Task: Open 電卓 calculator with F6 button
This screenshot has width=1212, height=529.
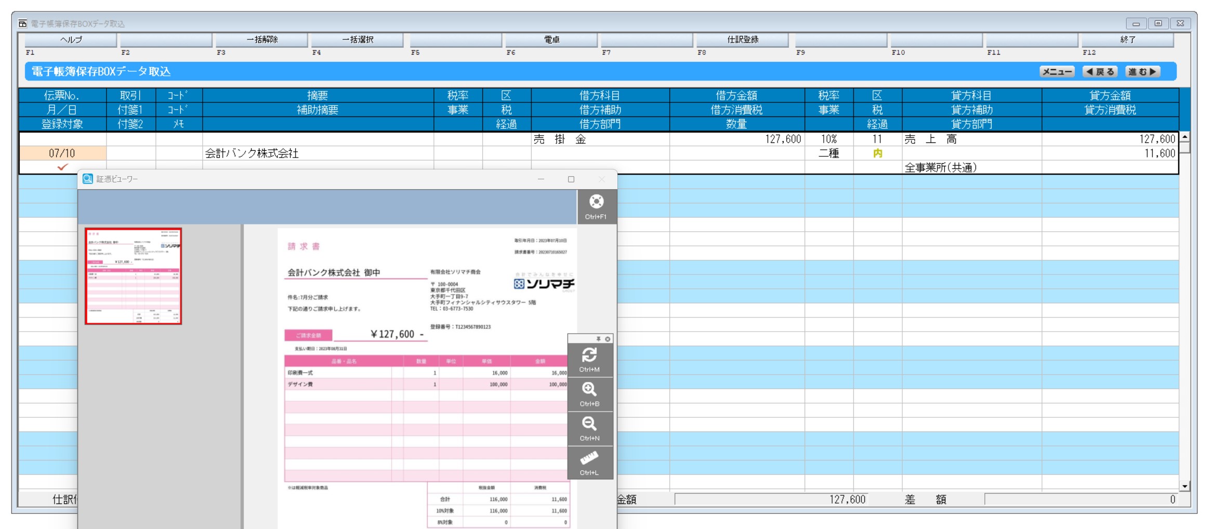Action: pos(551,39)
